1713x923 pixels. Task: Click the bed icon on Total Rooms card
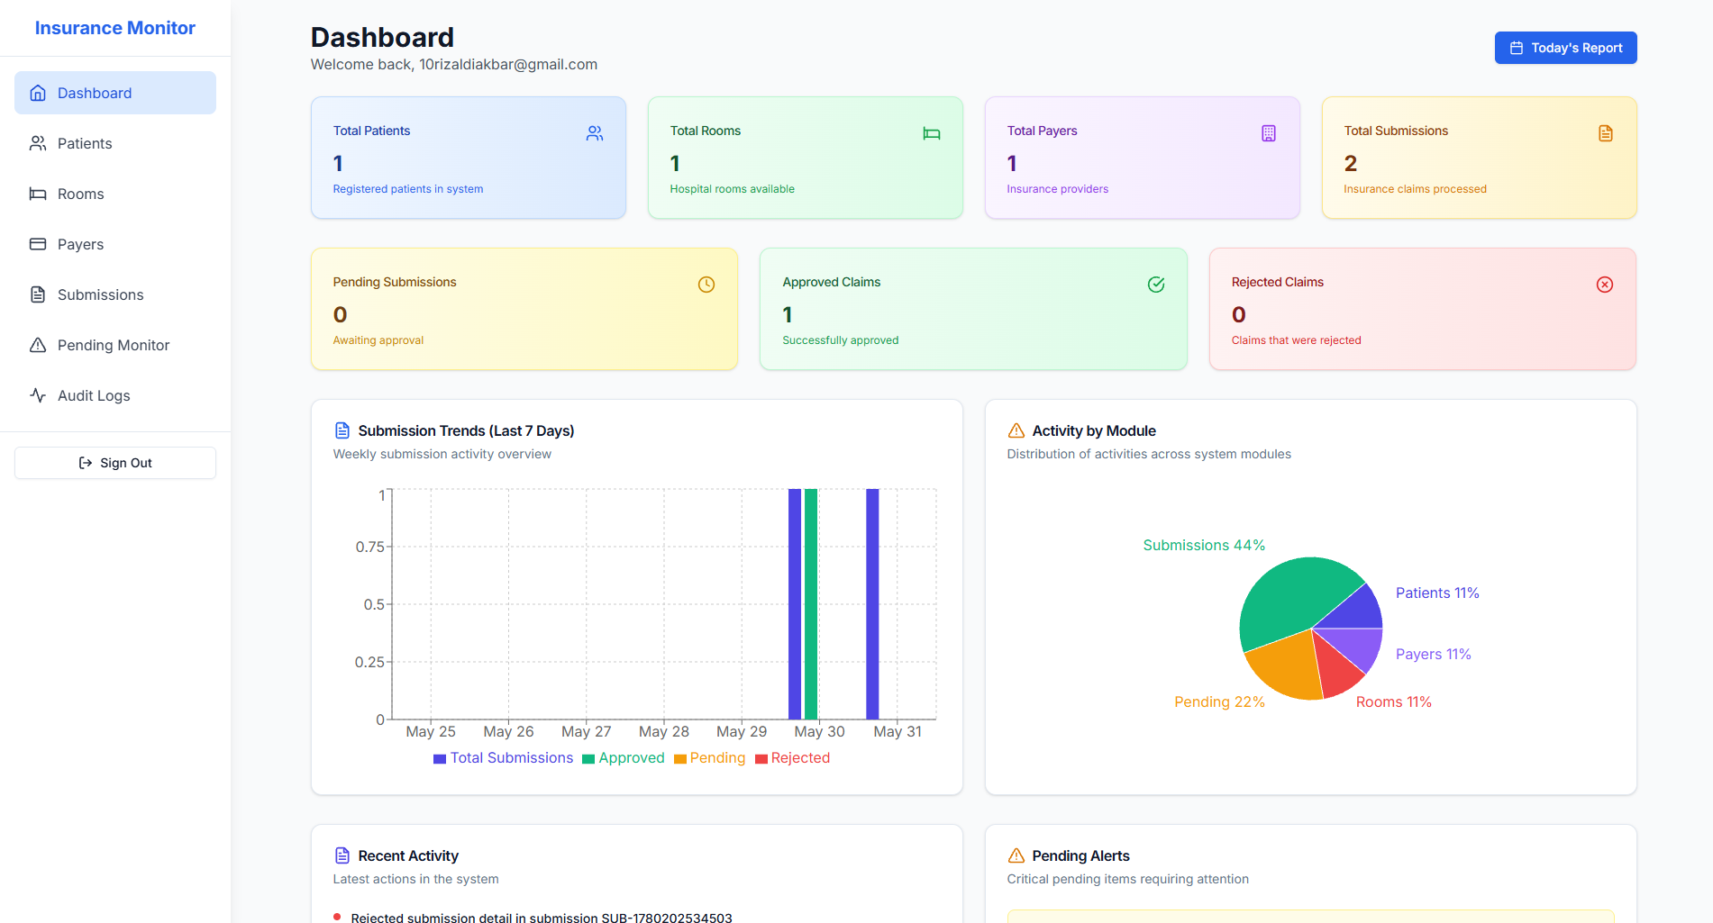932,133
